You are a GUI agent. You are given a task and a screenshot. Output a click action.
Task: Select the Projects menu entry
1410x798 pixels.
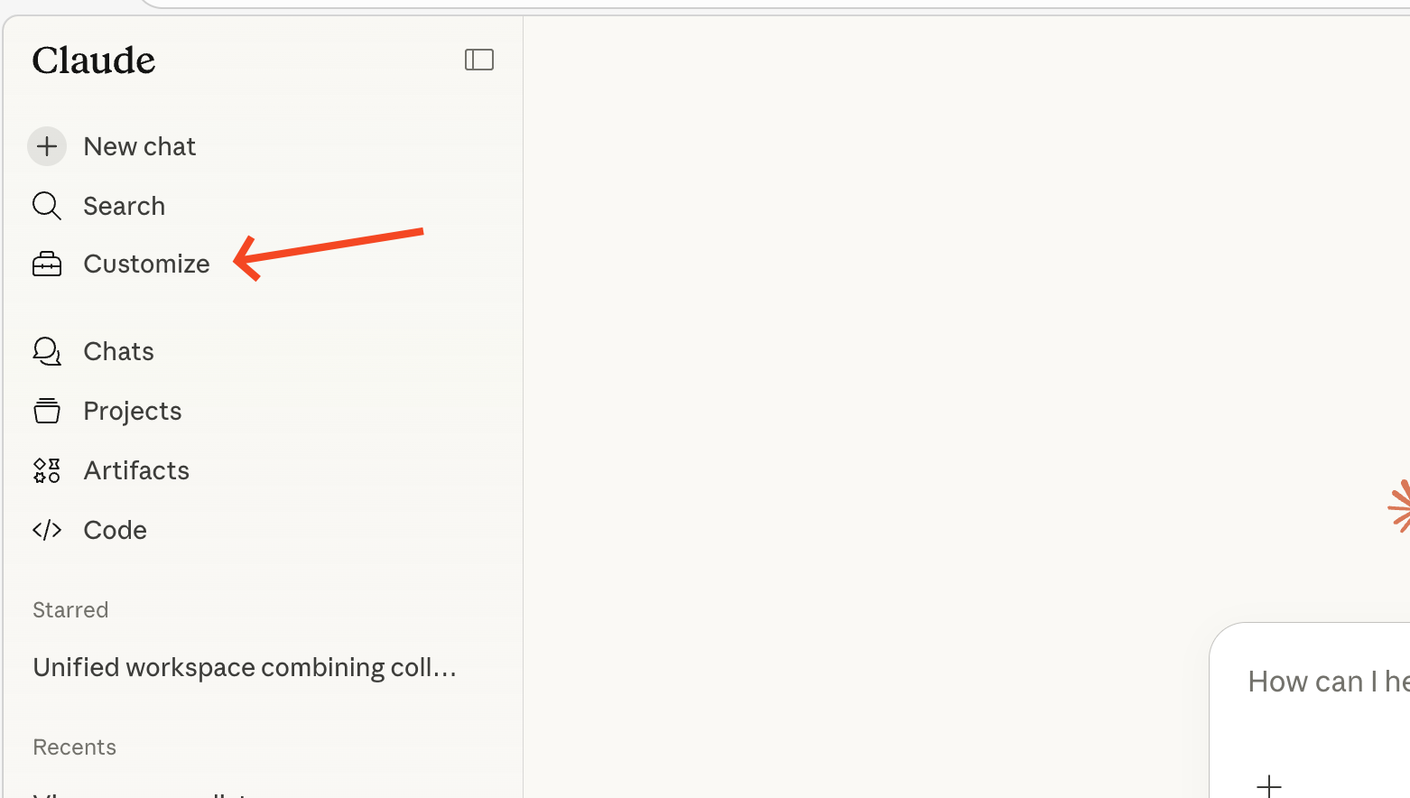click(x=132, y=411)
